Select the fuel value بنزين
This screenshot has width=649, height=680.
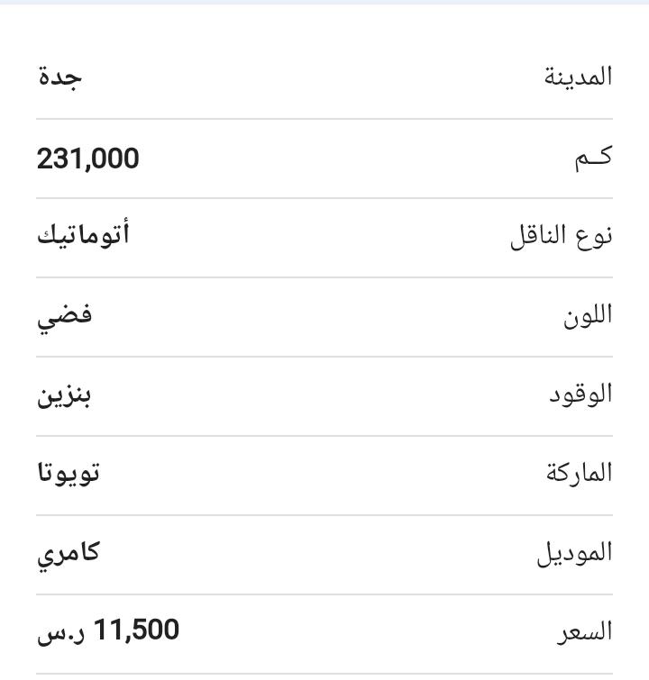click(64, 396)
